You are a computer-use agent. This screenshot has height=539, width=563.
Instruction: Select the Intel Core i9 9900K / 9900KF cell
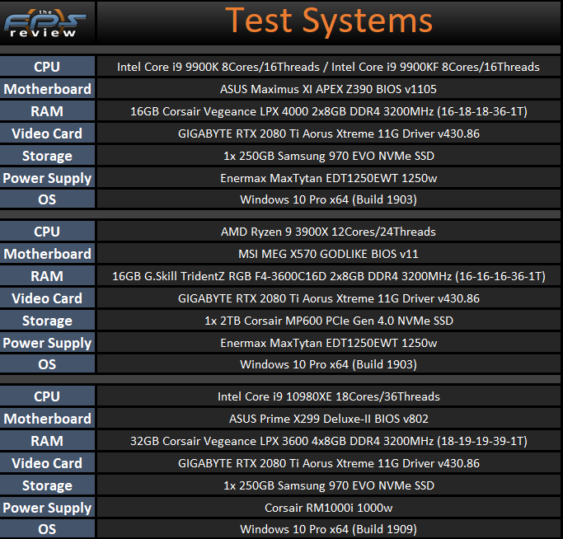(328, 67)
